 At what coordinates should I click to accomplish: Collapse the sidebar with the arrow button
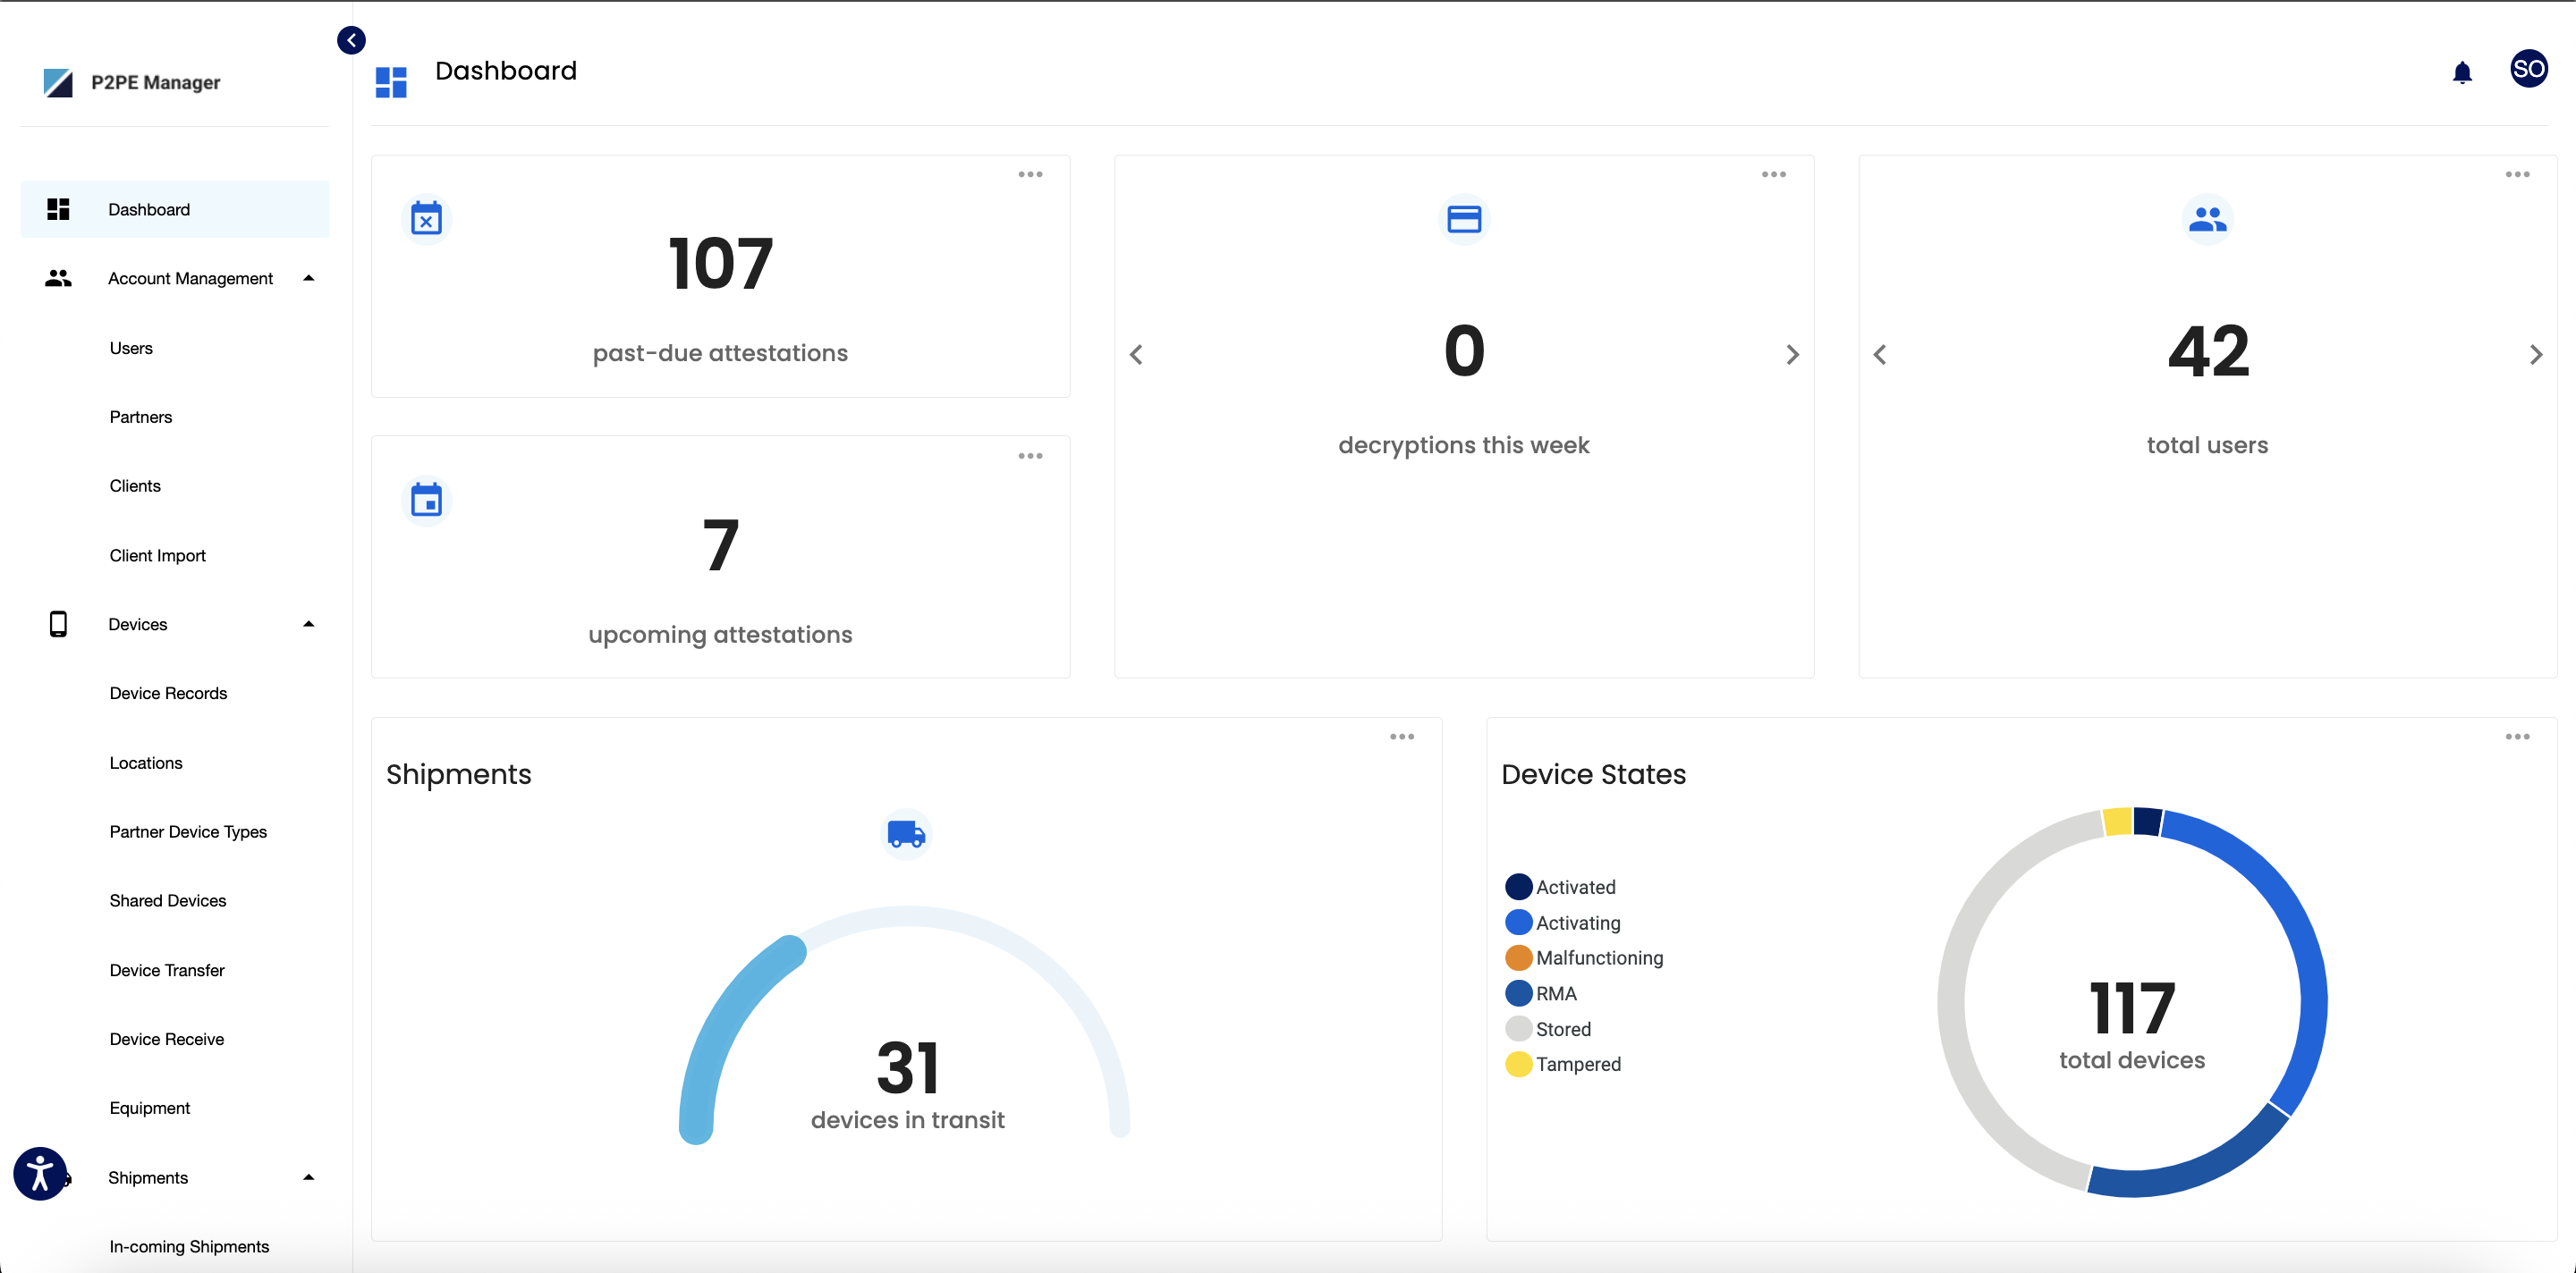(351, 40)
